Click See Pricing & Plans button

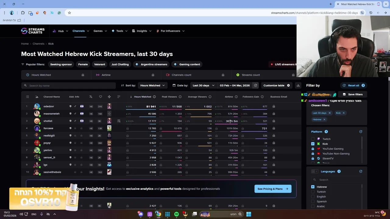coord(273,189)
